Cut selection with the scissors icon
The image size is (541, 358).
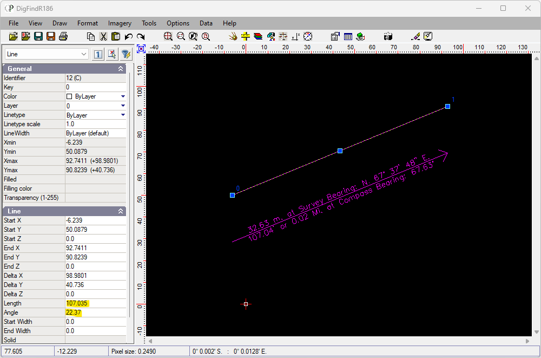103,36
